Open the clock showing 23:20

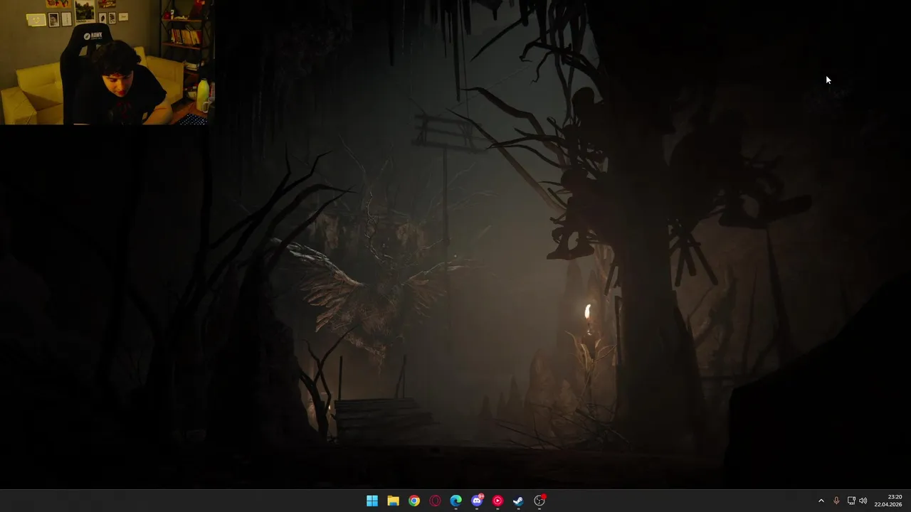[x=888, y=501]
